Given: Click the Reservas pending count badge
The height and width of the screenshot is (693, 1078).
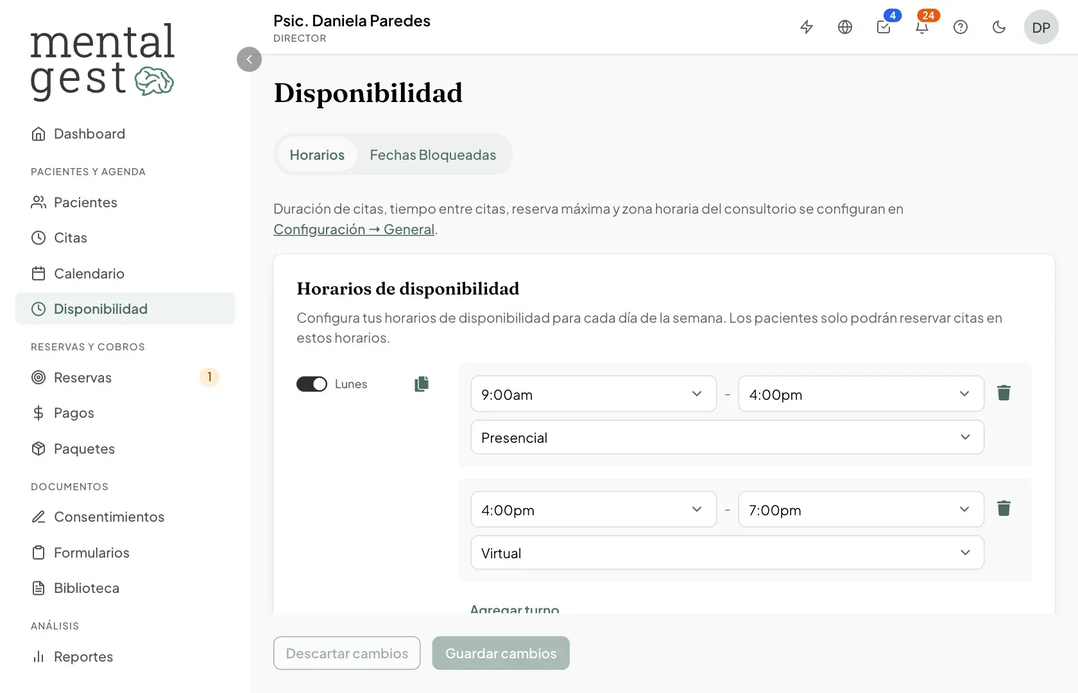Looking at the screenshot, I should 209,377.
